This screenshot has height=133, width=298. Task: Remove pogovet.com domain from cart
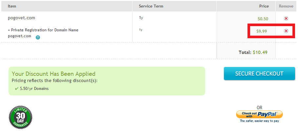click(286, 19)
